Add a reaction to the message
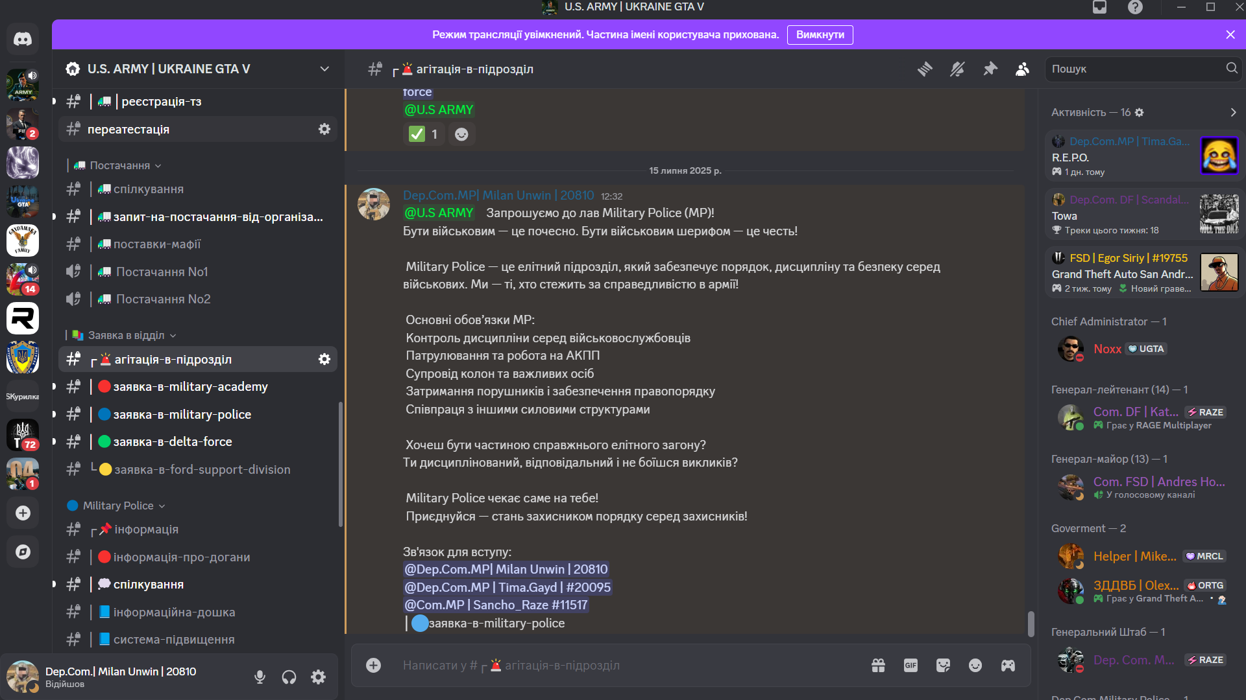 461,134
